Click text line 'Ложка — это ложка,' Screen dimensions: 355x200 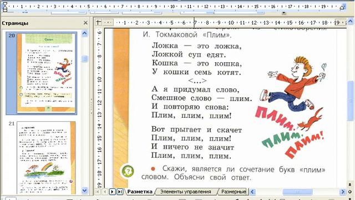(197, 46)
